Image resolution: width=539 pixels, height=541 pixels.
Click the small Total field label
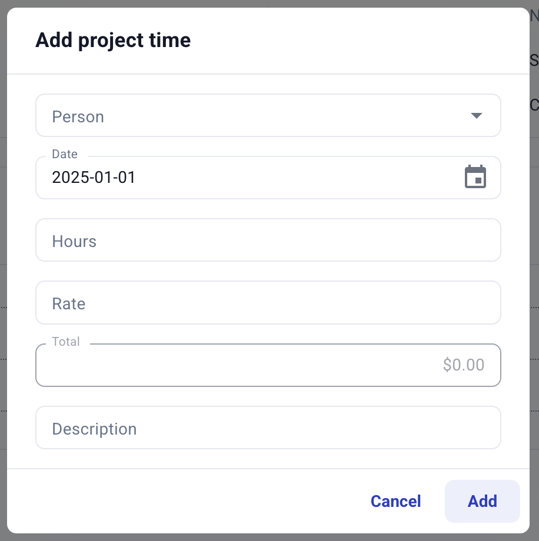66,342
